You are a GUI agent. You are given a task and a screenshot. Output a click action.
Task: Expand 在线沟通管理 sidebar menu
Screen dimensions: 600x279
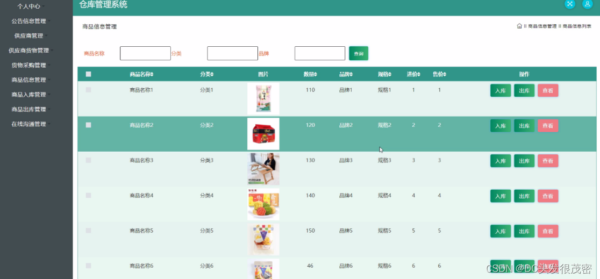(x=31, y=124)
